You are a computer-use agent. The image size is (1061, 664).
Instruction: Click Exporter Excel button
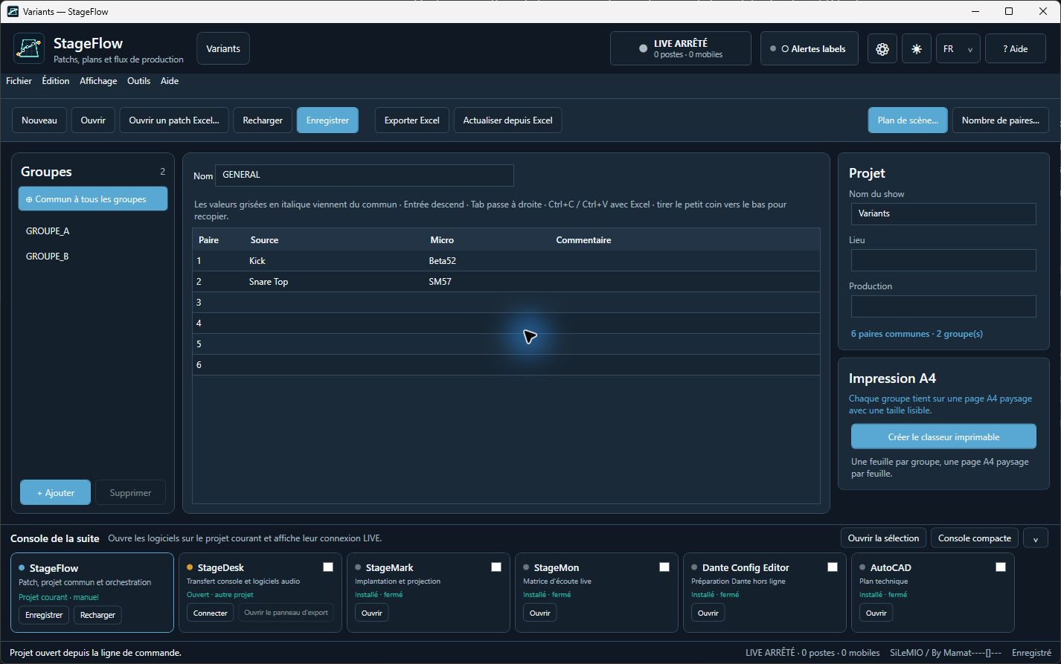[x=412, y=120]
